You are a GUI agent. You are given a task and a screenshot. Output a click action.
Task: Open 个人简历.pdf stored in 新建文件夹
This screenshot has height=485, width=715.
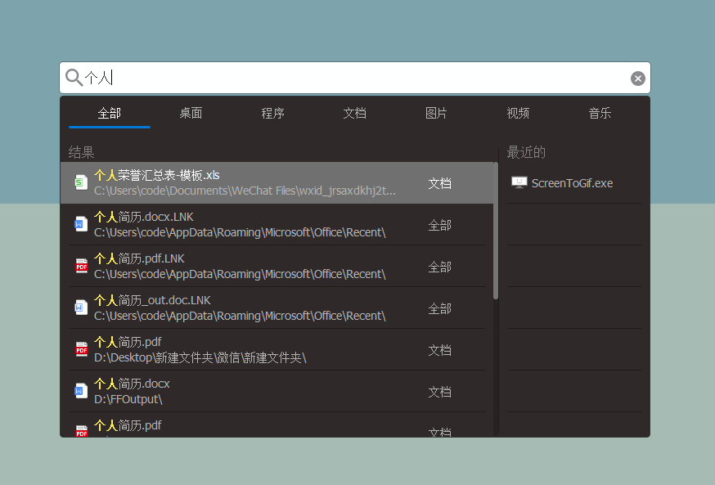pos(270,348)
